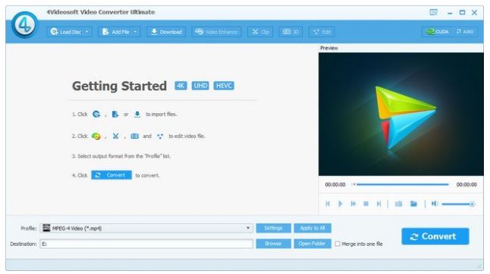Take a snapshot of the preview
The width and height of the screenshot is (490, 274).
point(398,204)
